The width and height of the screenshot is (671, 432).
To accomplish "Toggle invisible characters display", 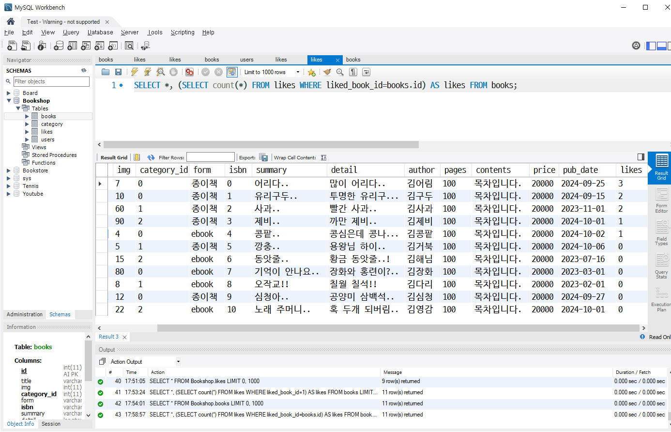I will 353,72.
